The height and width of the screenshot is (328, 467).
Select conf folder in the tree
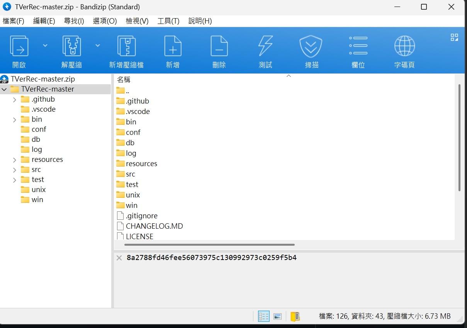34,129
